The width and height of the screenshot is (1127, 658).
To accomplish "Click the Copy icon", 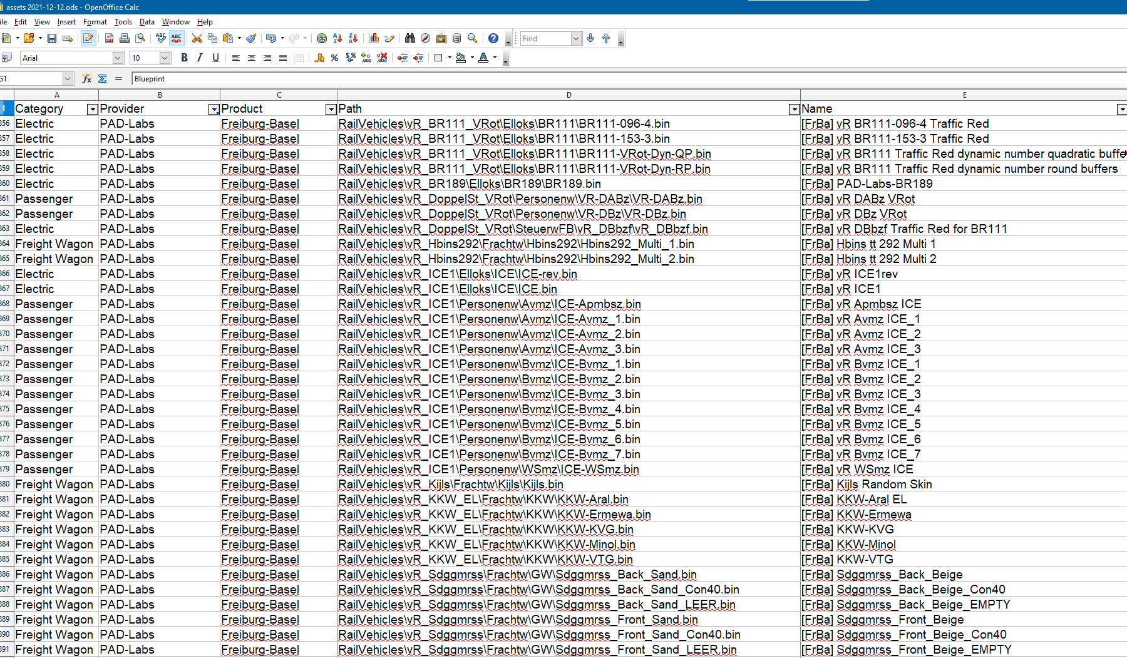I will pos(213,39).
